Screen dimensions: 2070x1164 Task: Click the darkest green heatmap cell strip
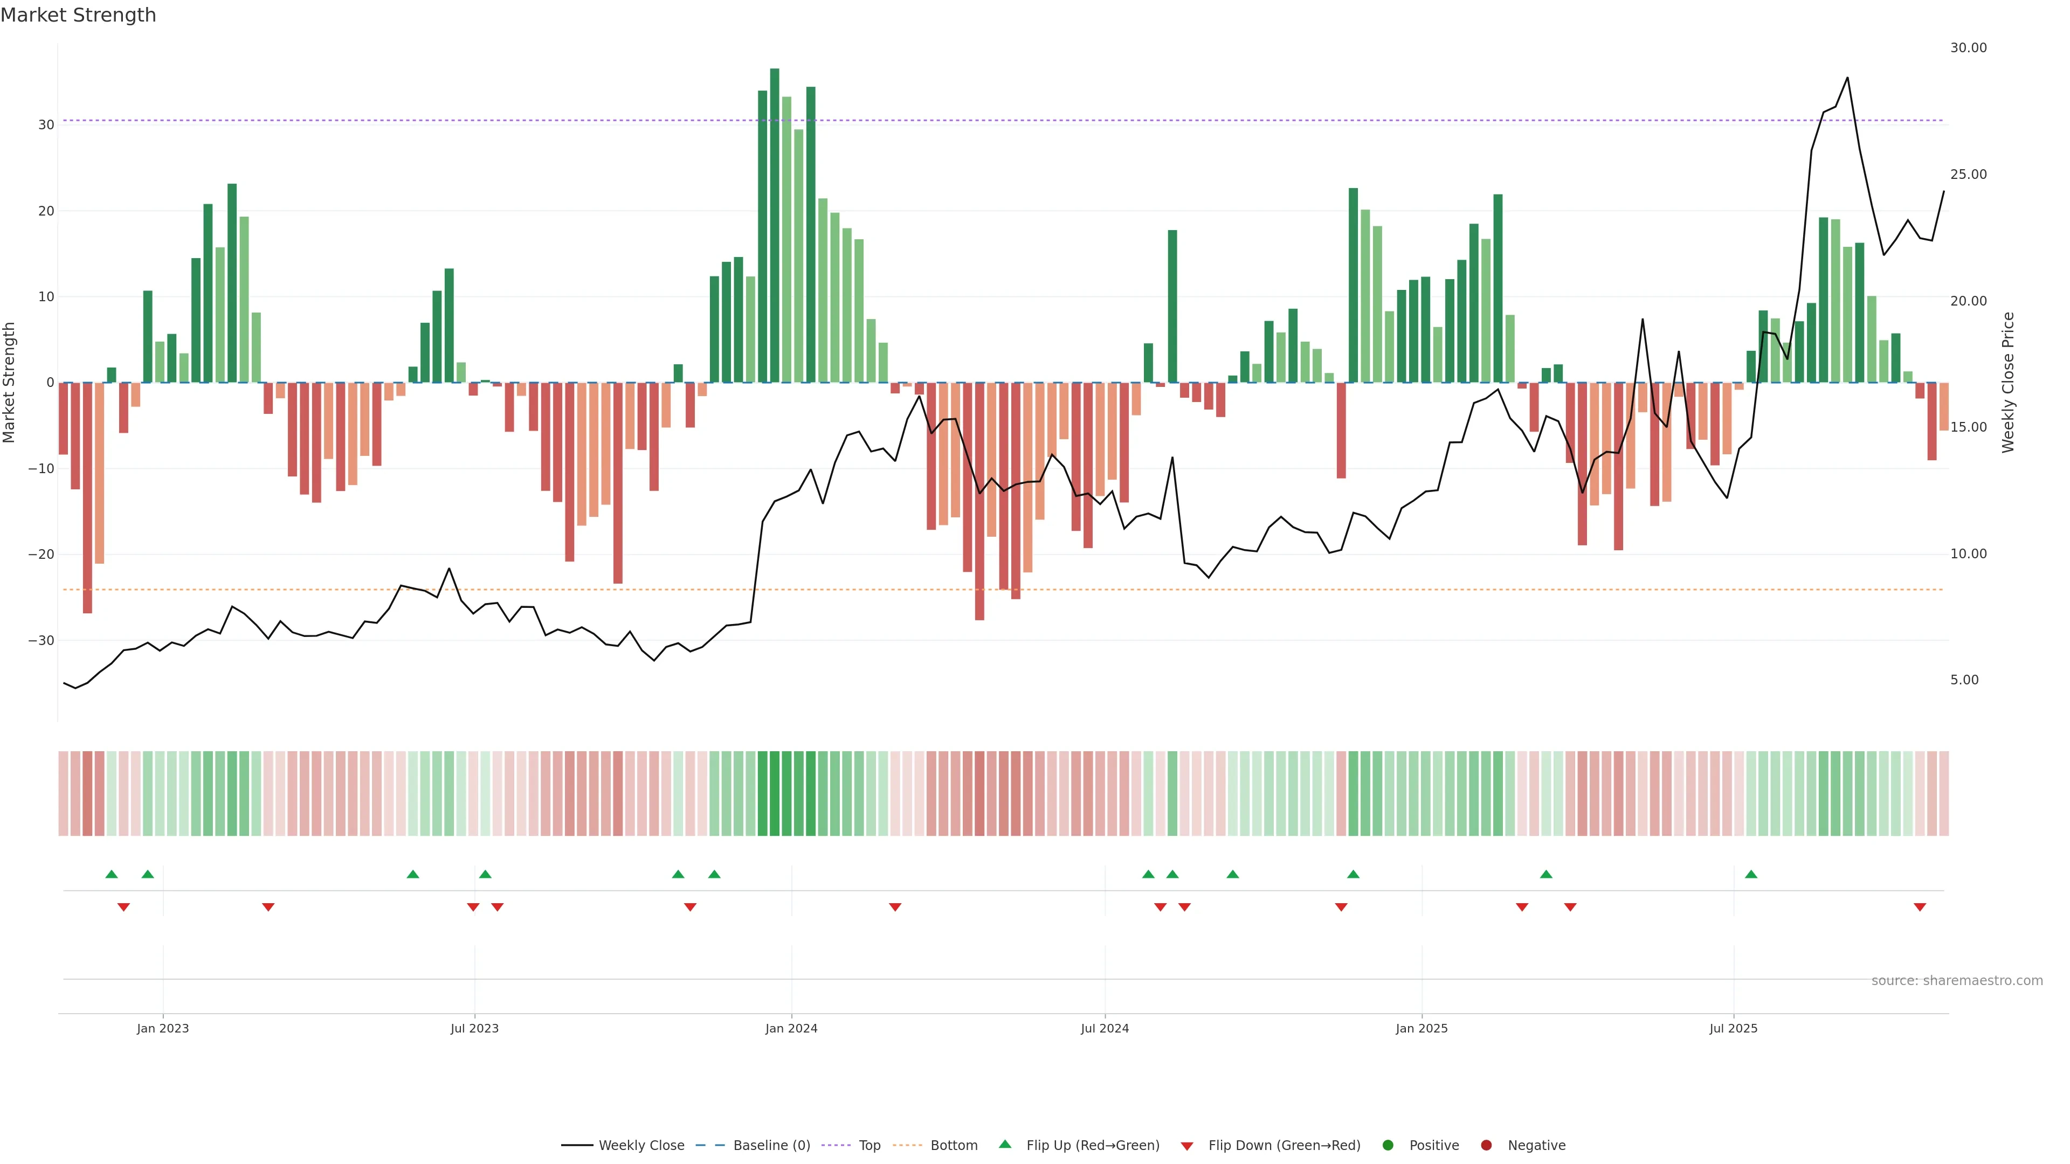(x=775, y=794)
